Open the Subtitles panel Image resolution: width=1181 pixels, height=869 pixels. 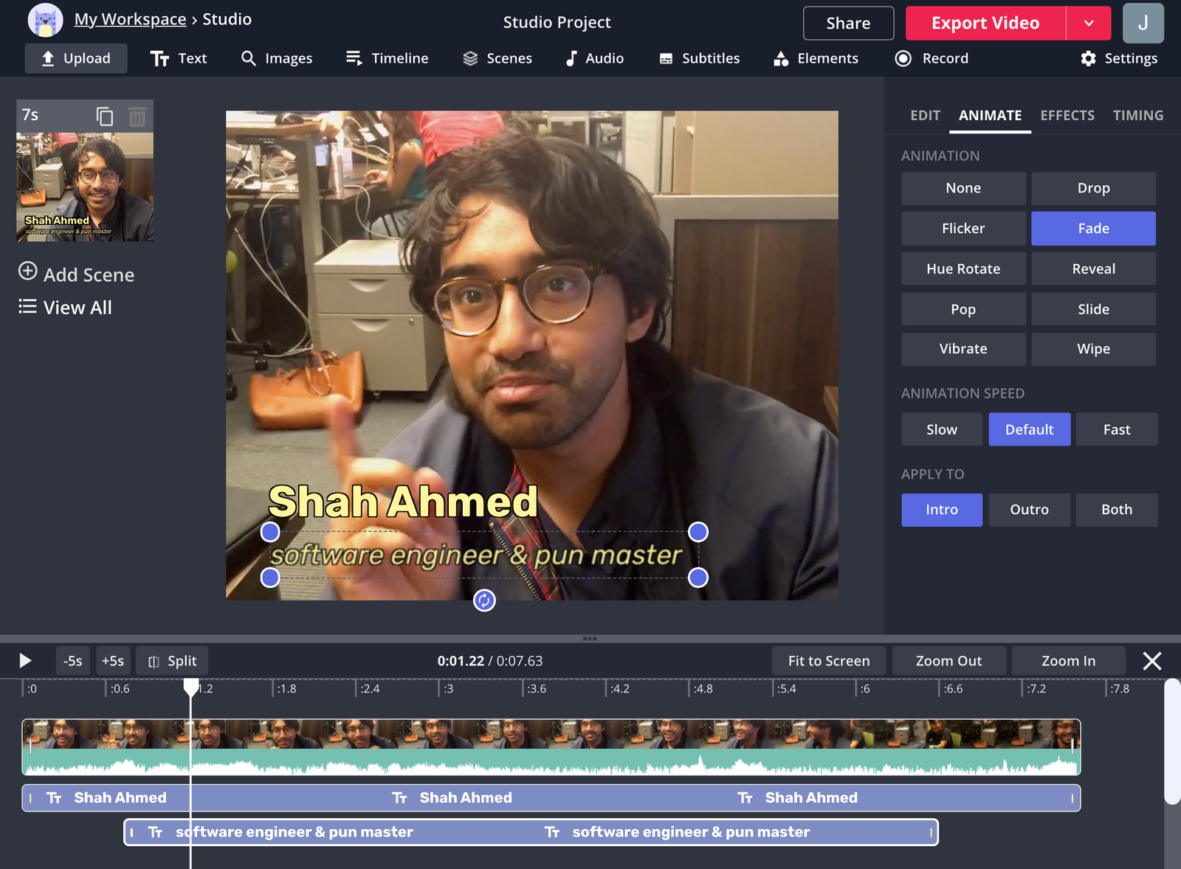(698, 58)
